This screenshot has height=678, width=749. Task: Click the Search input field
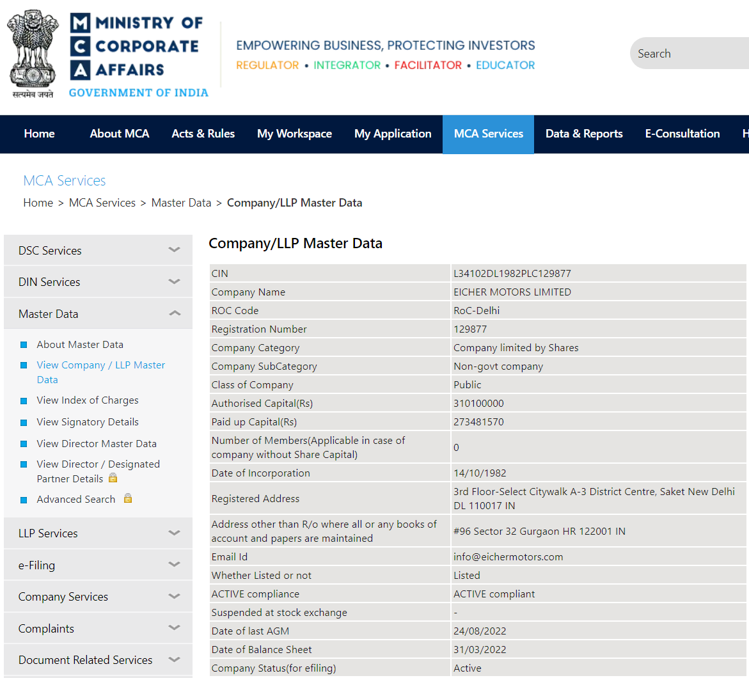(690, 53)
